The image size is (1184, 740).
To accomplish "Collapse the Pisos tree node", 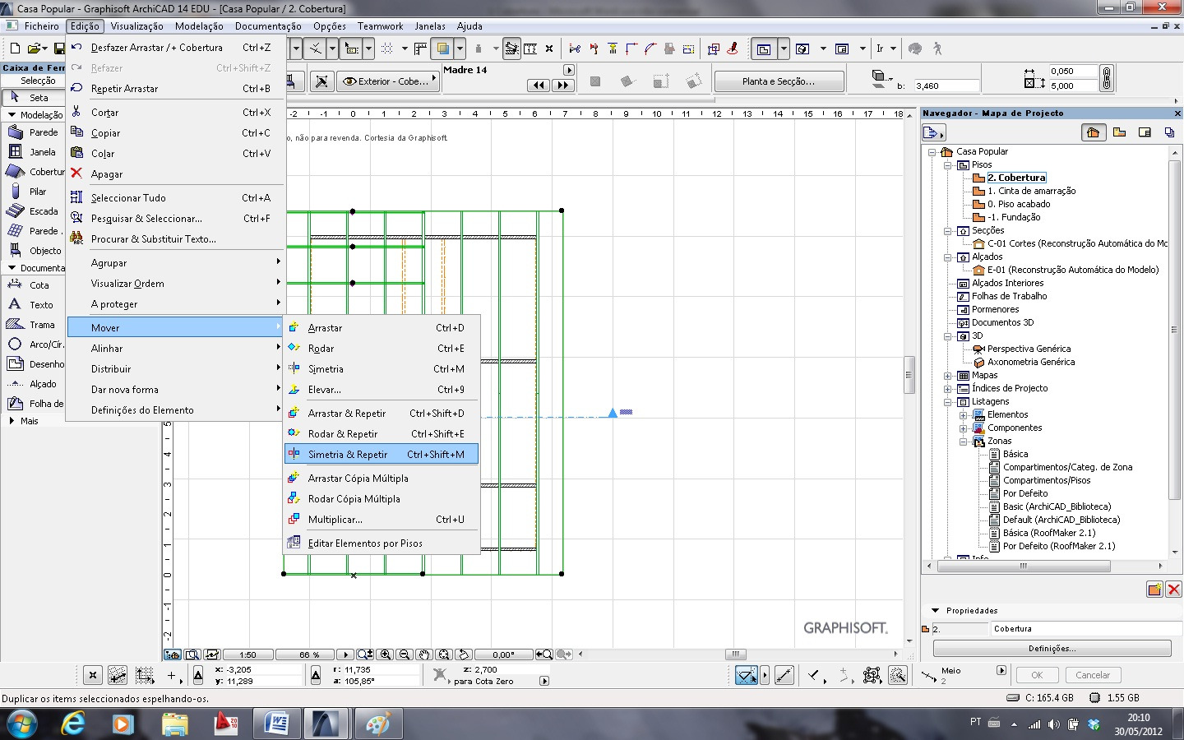I will tap(947, 164).
